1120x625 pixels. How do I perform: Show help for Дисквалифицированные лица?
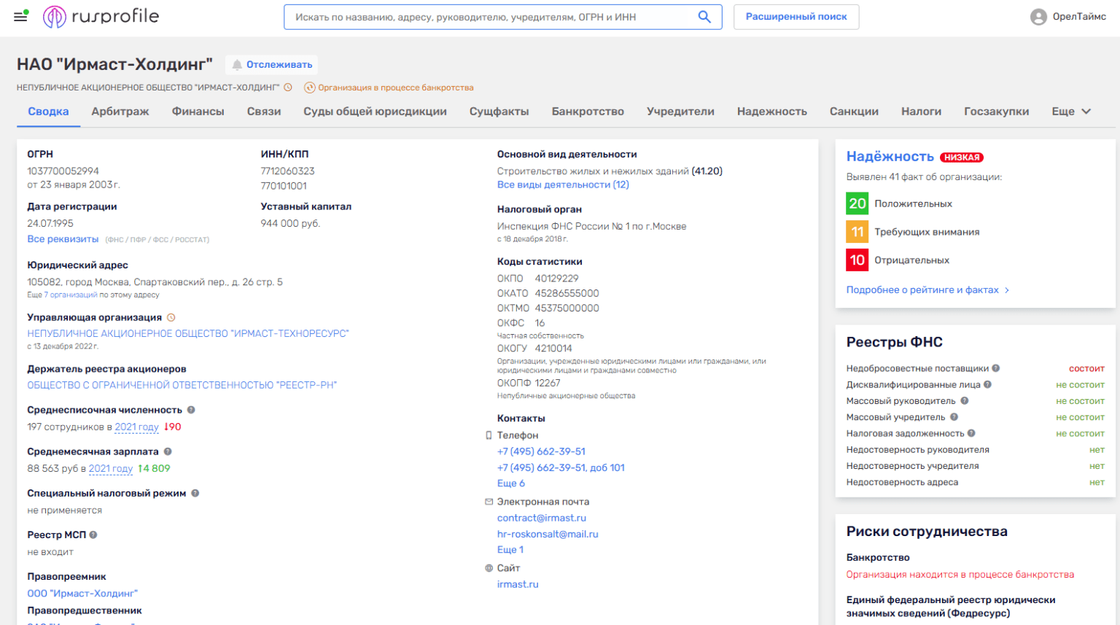point(988,384)
